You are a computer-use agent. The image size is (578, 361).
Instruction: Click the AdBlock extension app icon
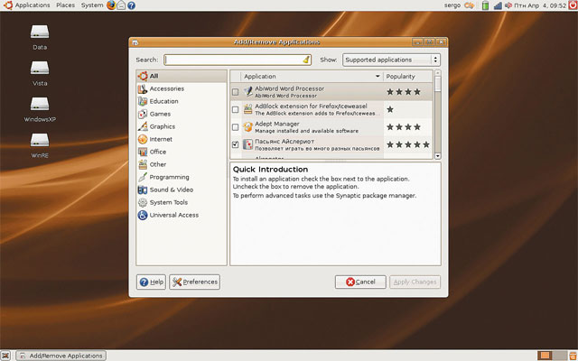click(248, 109)
